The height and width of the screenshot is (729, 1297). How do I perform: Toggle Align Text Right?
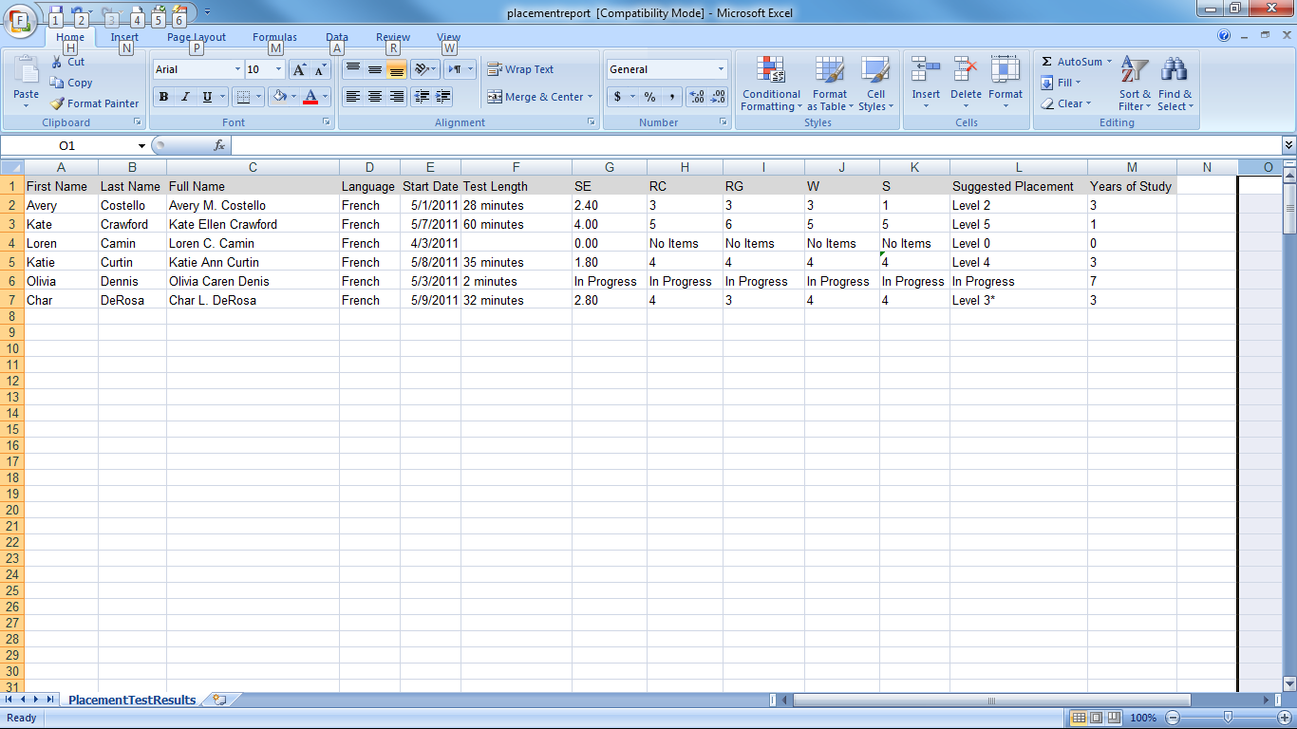click(396, 97)
